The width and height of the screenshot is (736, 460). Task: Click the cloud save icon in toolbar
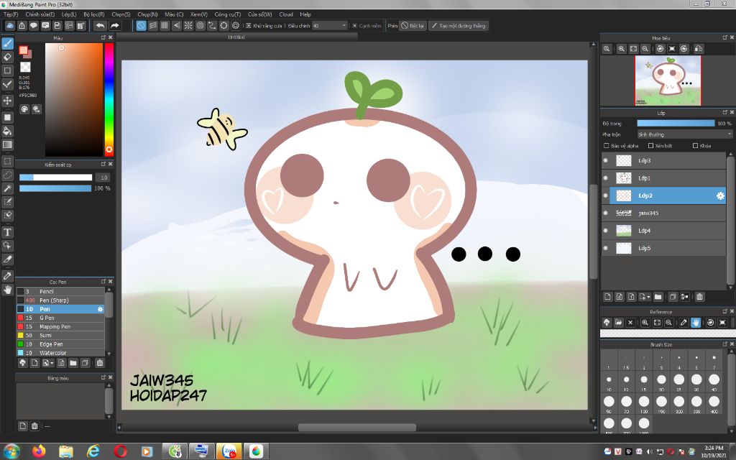coord(10,26)
